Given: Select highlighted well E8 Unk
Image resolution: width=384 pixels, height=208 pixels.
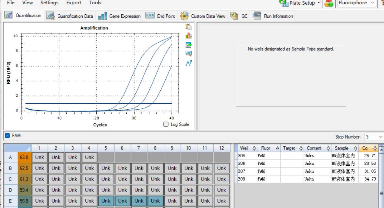Looking at the screenshot, I should tap(155, 201).
